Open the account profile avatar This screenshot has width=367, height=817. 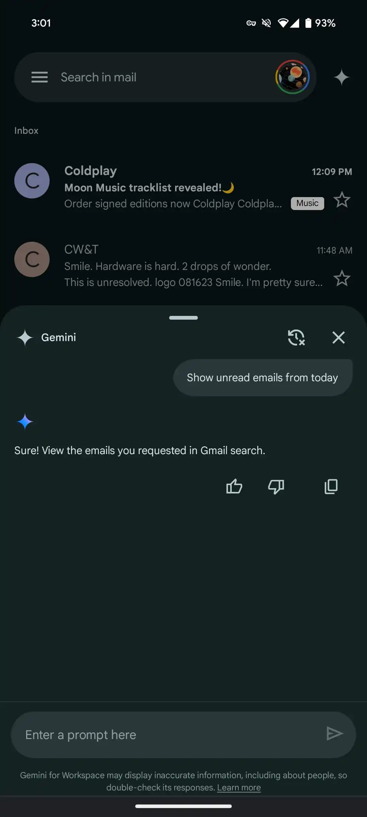click(293, 77)
